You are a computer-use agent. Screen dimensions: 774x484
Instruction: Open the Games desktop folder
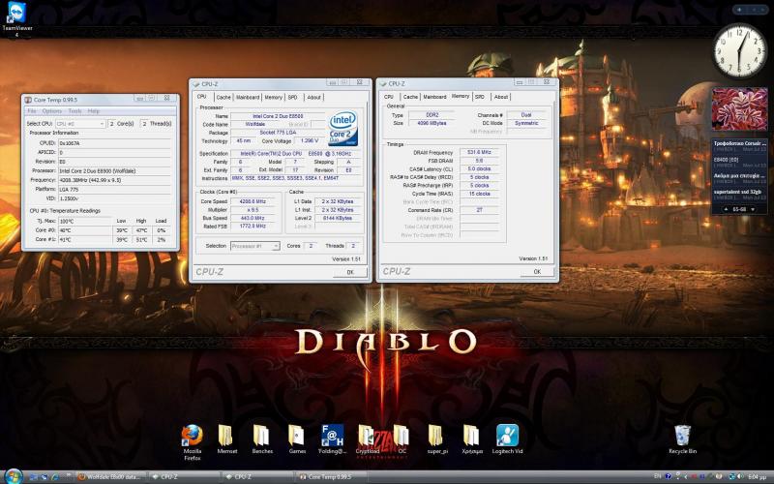pos(297,439)
